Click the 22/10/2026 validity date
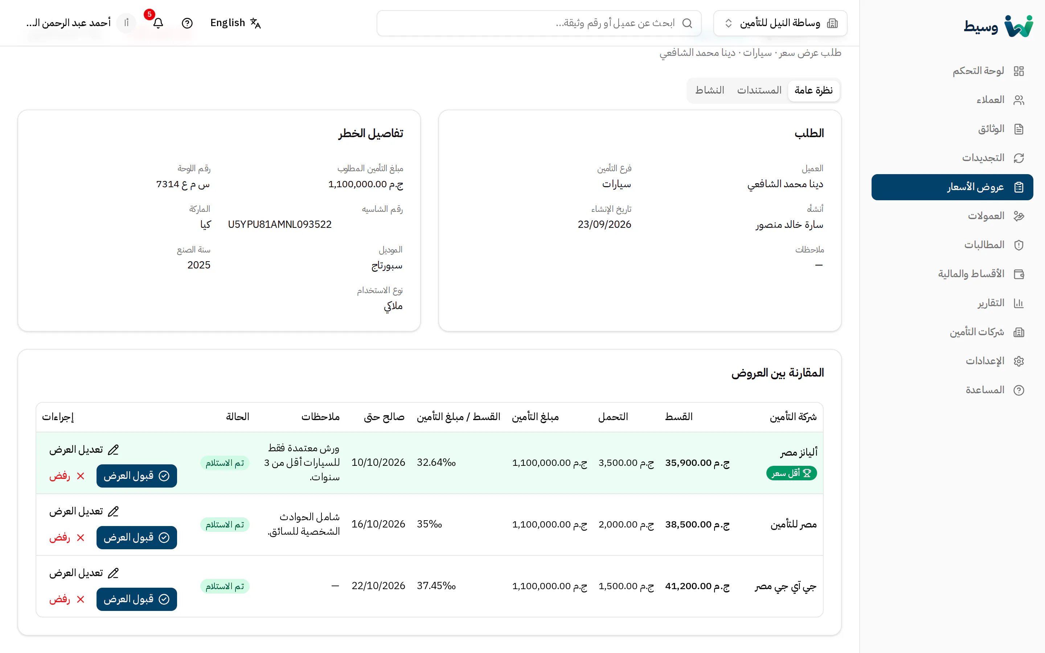Screen dimensions: 1045x653 pos(378,586)
